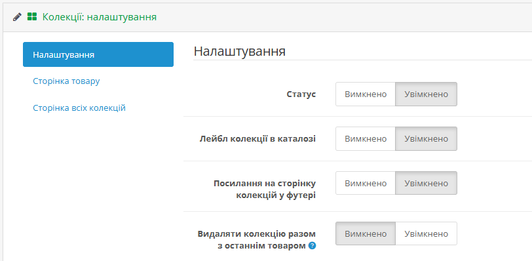This screenshot has width=532, height=261.
Task: Open the Налаштування sidebar tab
Action: point(98,54)
